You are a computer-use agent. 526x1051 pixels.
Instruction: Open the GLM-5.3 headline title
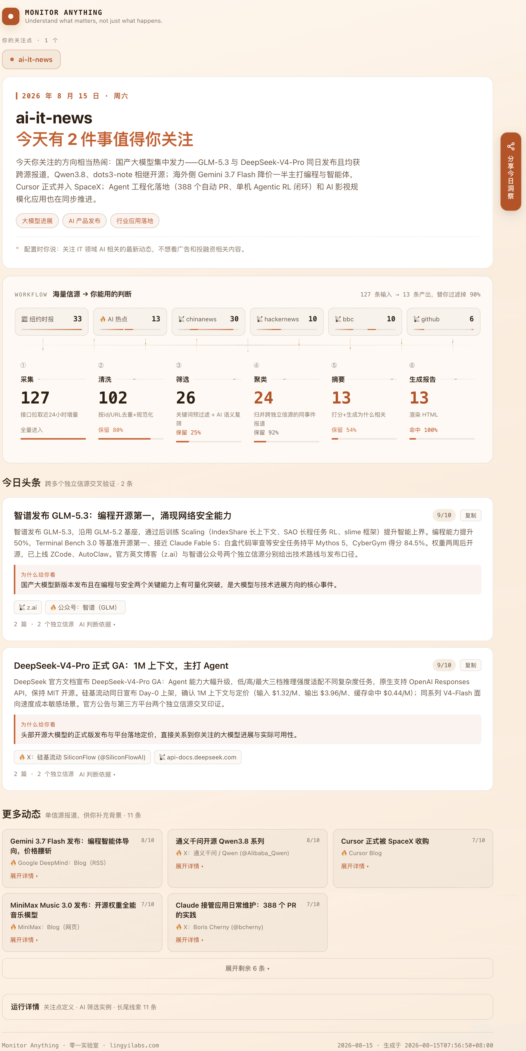123,516
